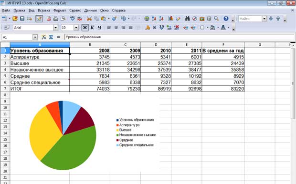The image size is (296, 184).
Task: Activate the Format Paintbrush
Action: coord(114,19)
